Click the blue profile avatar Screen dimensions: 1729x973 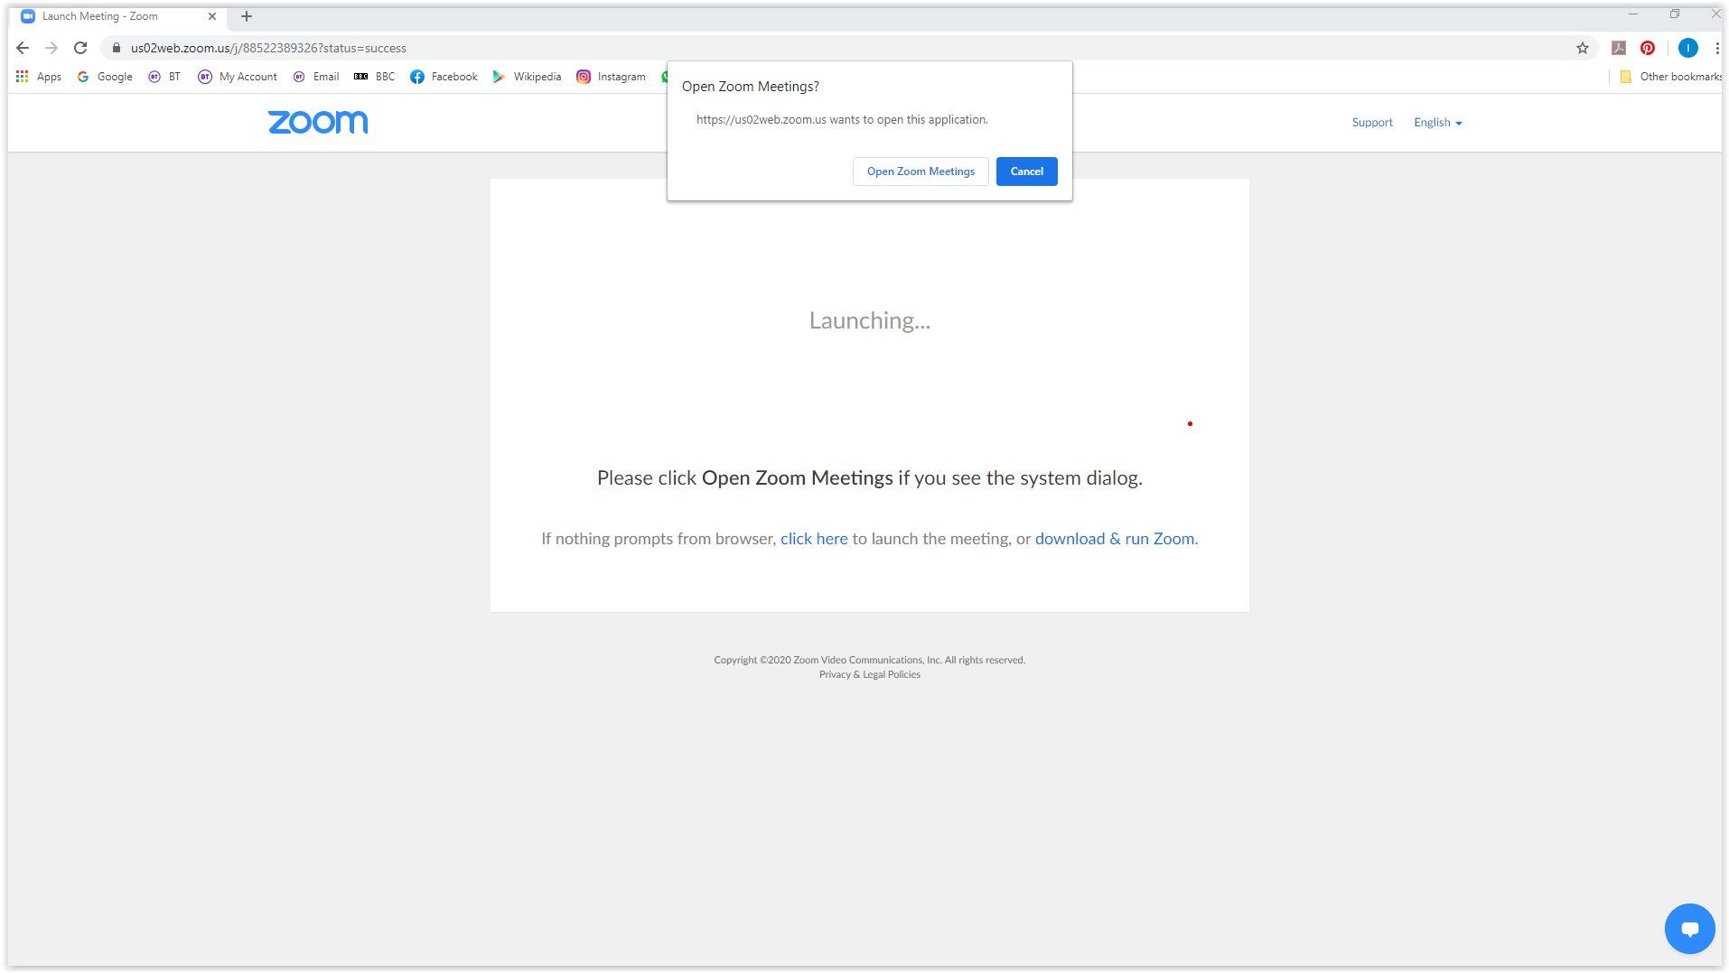tap(1688, 48)
